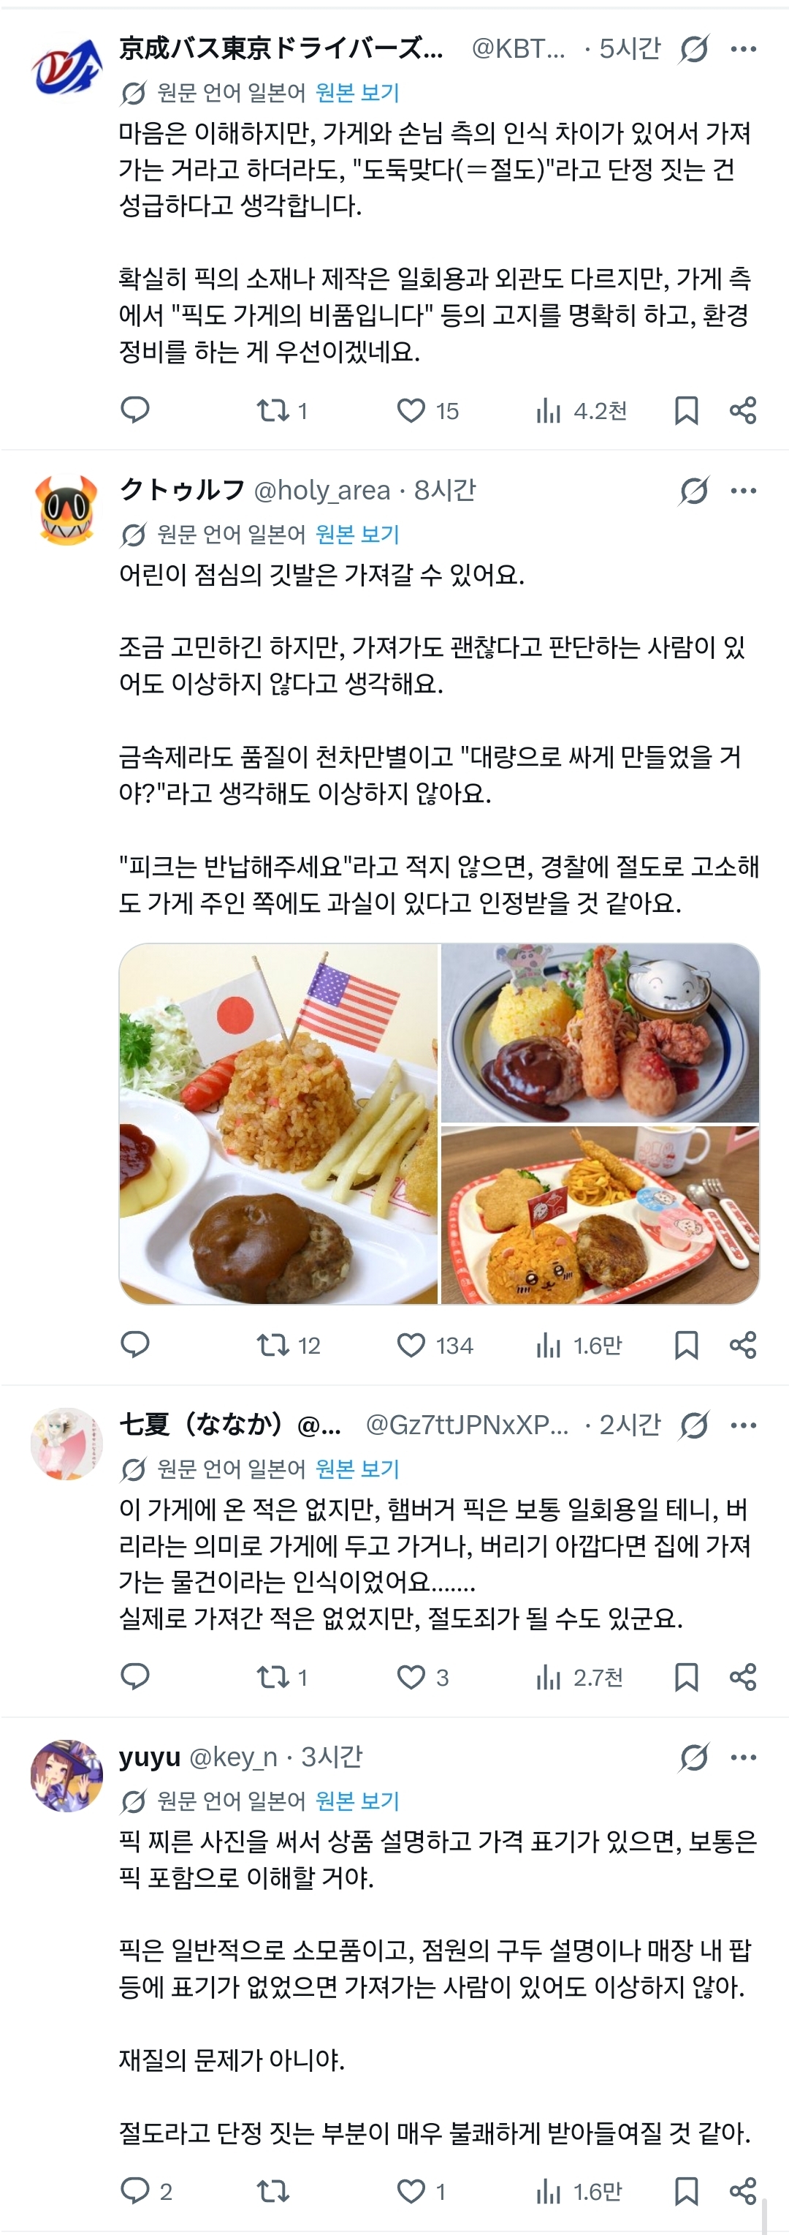Like the 七夏 tweet
Screen dimensions: 789x2235
point(422,1676)
